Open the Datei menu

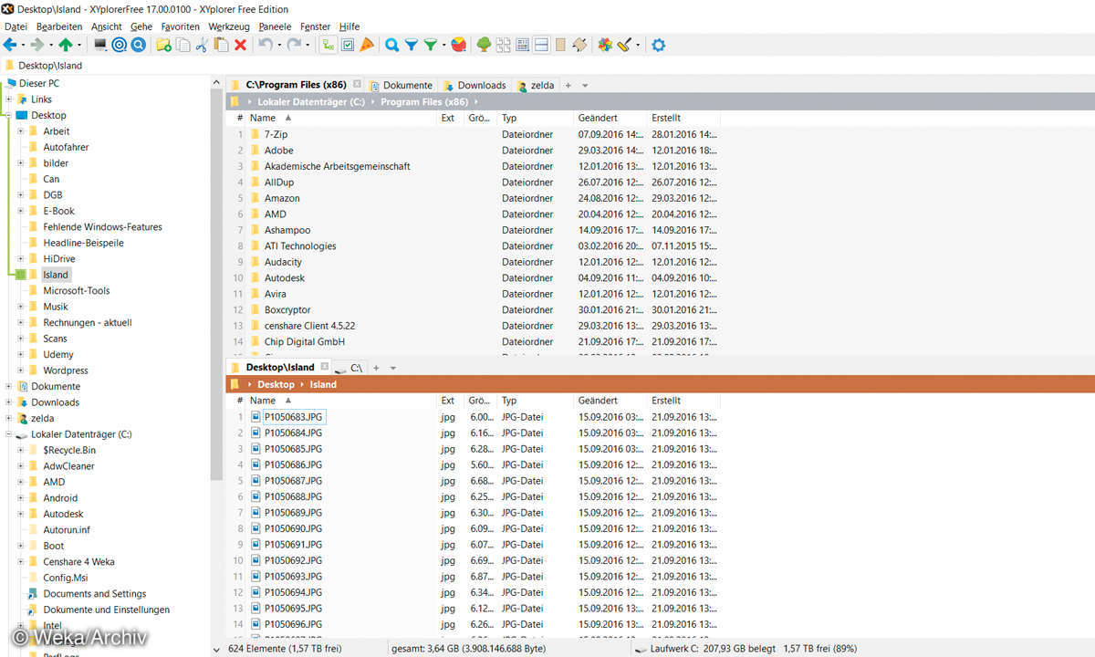pyautogui.click(x=16, y=27)
